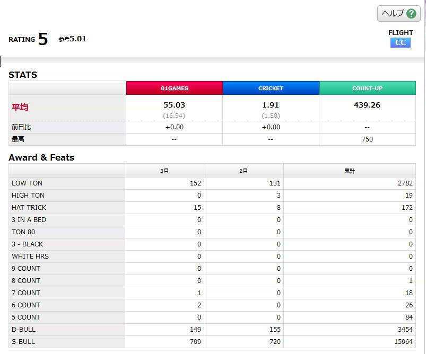Select the CC flight badge
426x354 pixels.
(400, 42)
